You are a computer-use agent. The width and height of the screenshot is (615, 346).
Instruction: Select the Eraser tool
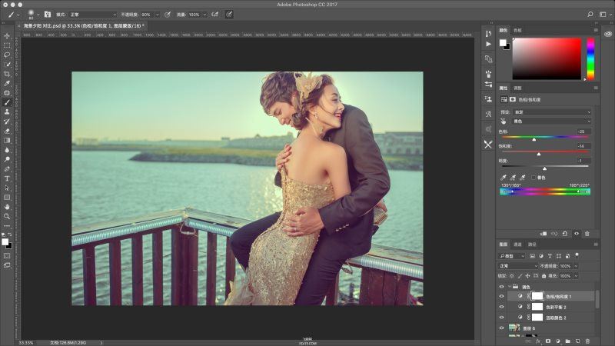(7, 131)
